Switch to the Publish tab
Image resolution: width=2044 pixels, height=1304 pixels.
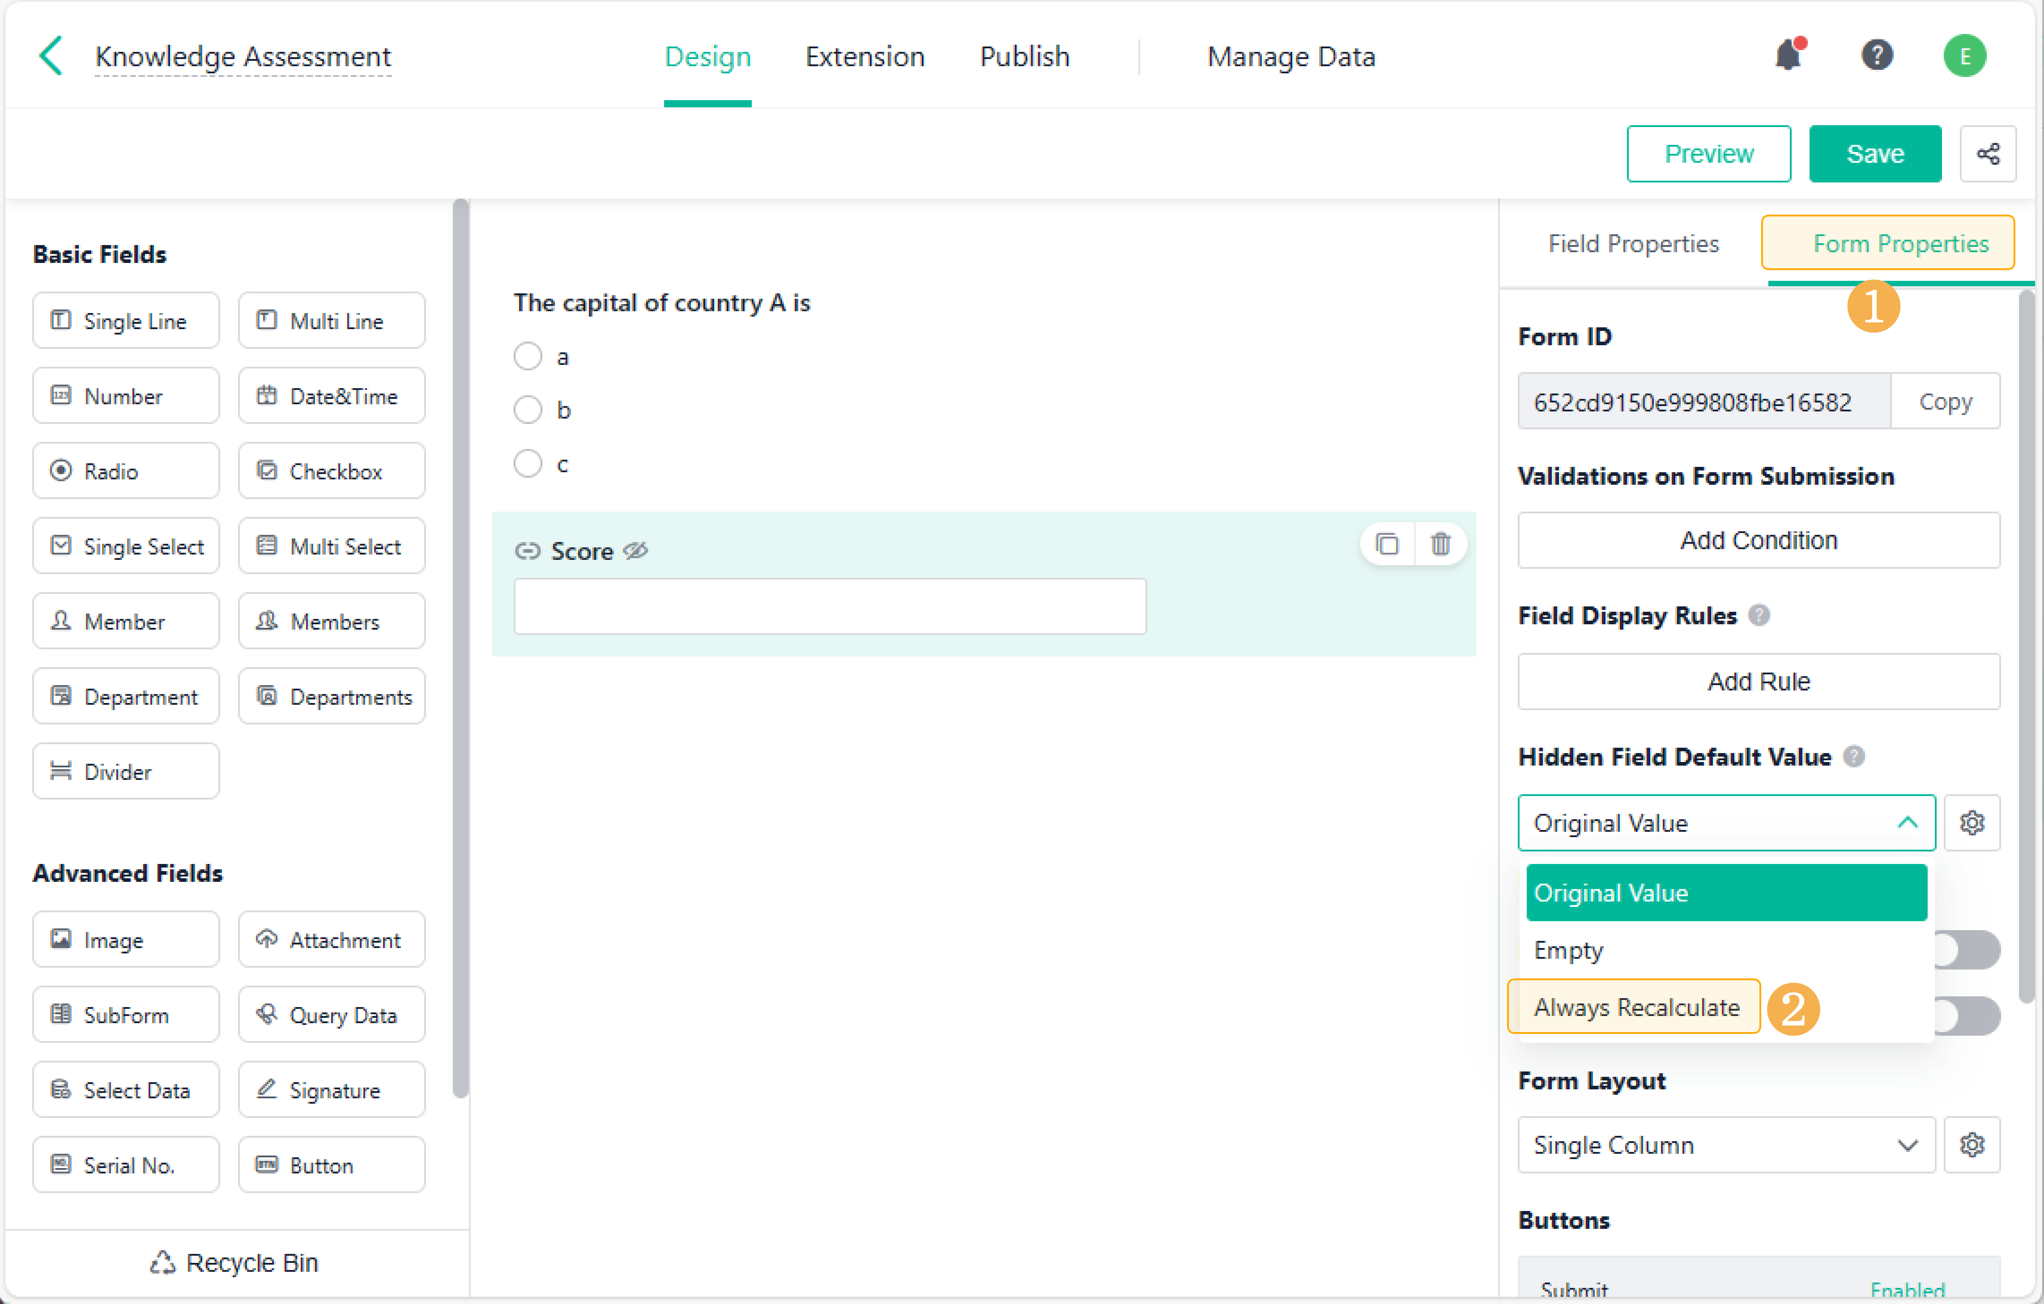1025,57
